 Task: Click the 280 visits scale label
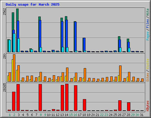[x=4, y=56]
